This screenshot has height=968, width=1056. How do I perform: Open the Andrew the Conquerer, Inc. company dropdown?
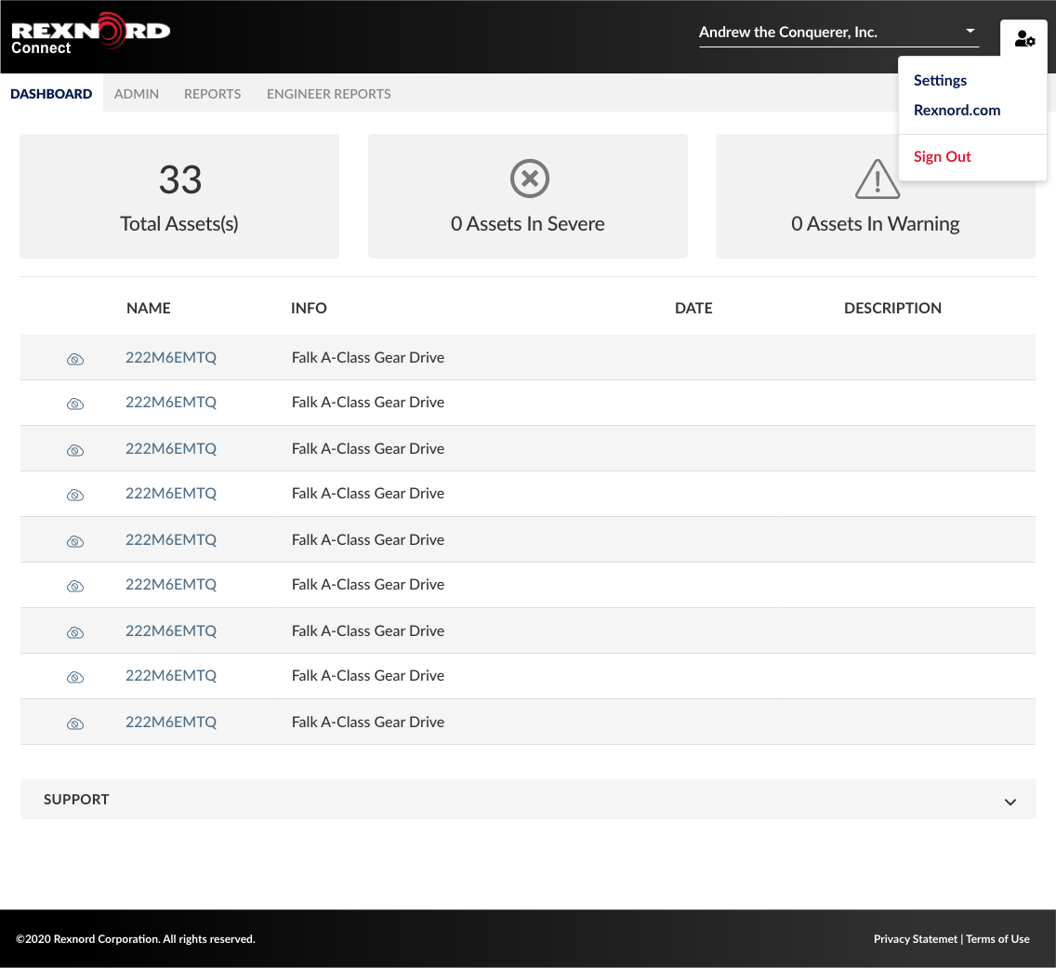click(x=838, y=33)
